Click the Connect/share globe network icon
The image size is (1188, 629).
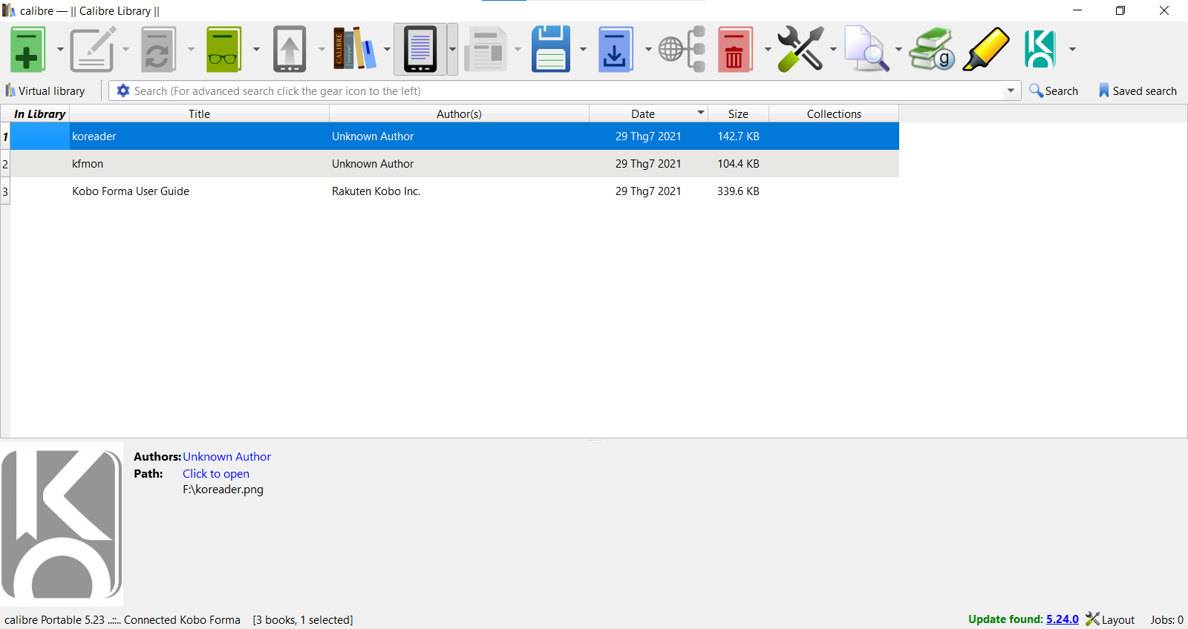(x=682, y=49)
